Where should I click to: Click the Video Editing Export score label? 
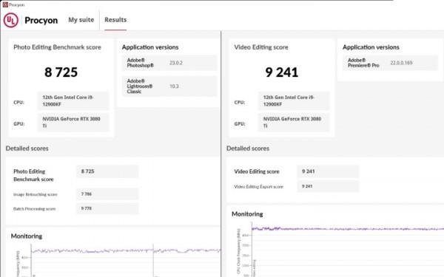pos(258,187)
